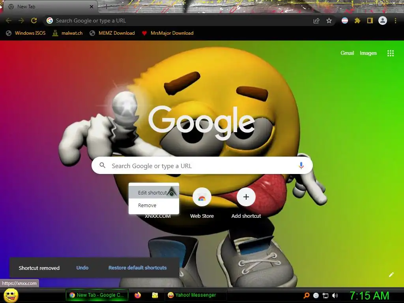Open the volume speaker tray icon
Image resolution: width=404 pixels, height=303 pixels.
[x=335, y=296]
